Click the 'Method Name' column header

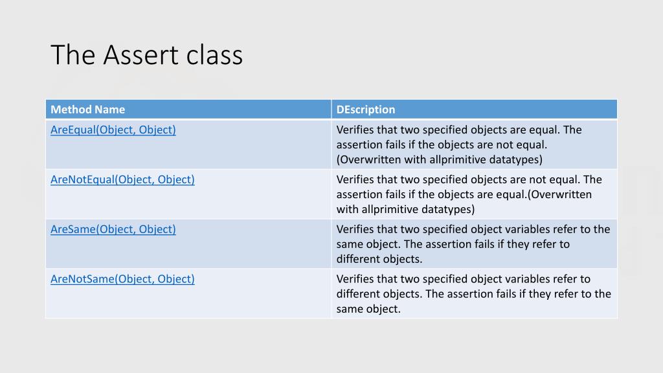(87, 109)
